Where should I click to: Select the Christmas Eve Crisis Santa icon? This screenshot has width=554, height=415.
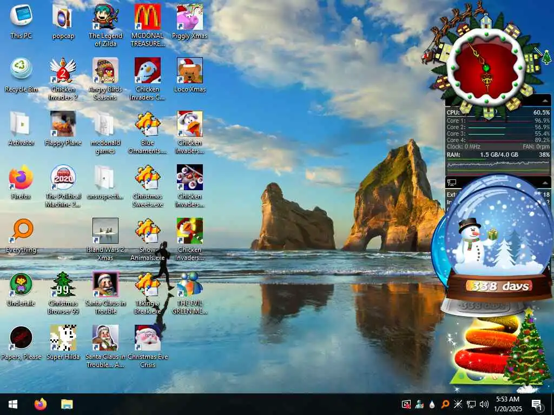[x=147, y=346]
